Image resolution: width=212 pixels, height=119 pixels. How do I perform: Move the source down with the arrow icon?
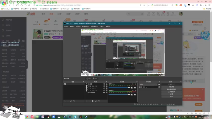coord(99,101)
